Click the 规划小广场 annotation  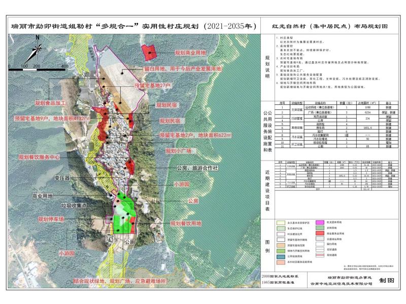tap(178, 151)
